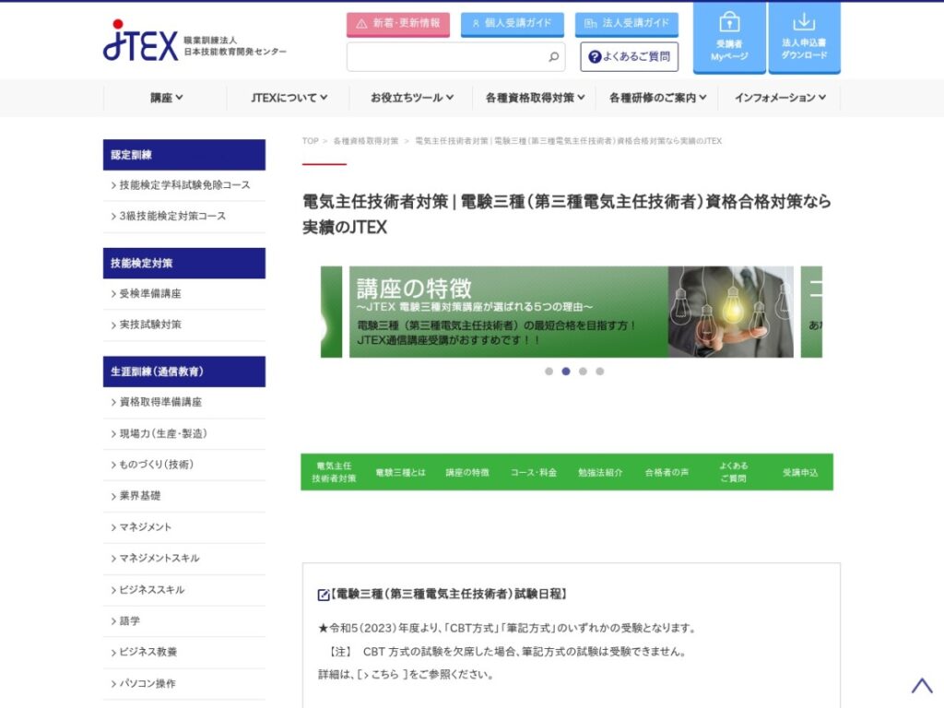Screen dimensions: 944x708
Task: Expand the 各種資格取得対策 menu
Action: click(535, 98)
